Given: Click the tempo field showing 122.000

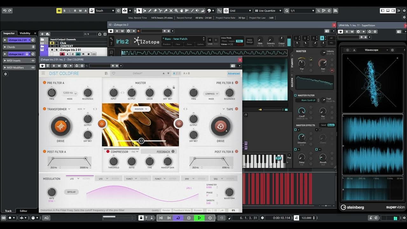Looking at the screenshot, I should click(x=306, y=218).
